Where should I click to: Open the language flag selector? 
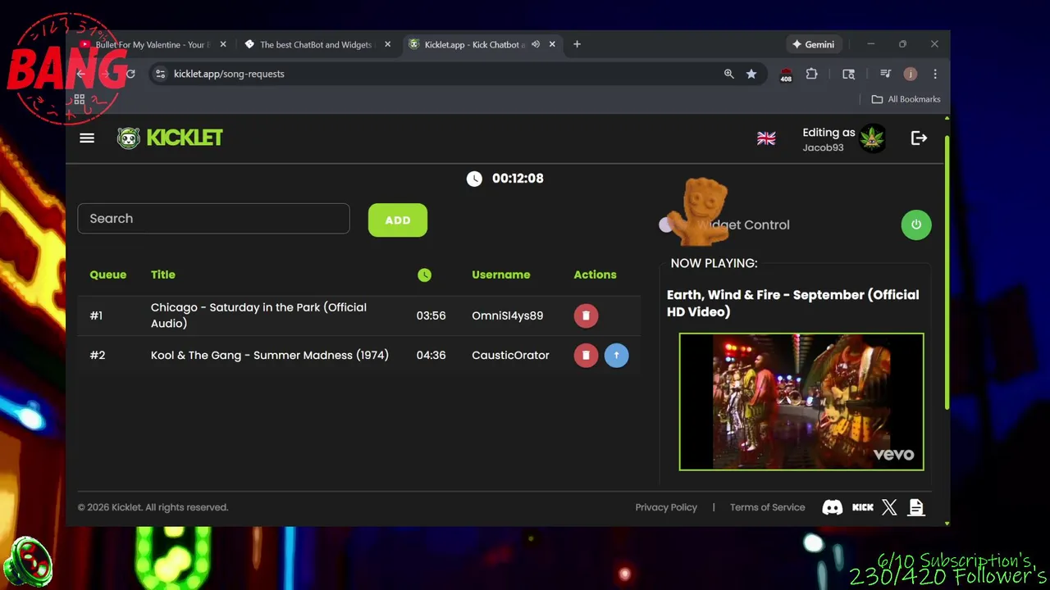point(766,138)
